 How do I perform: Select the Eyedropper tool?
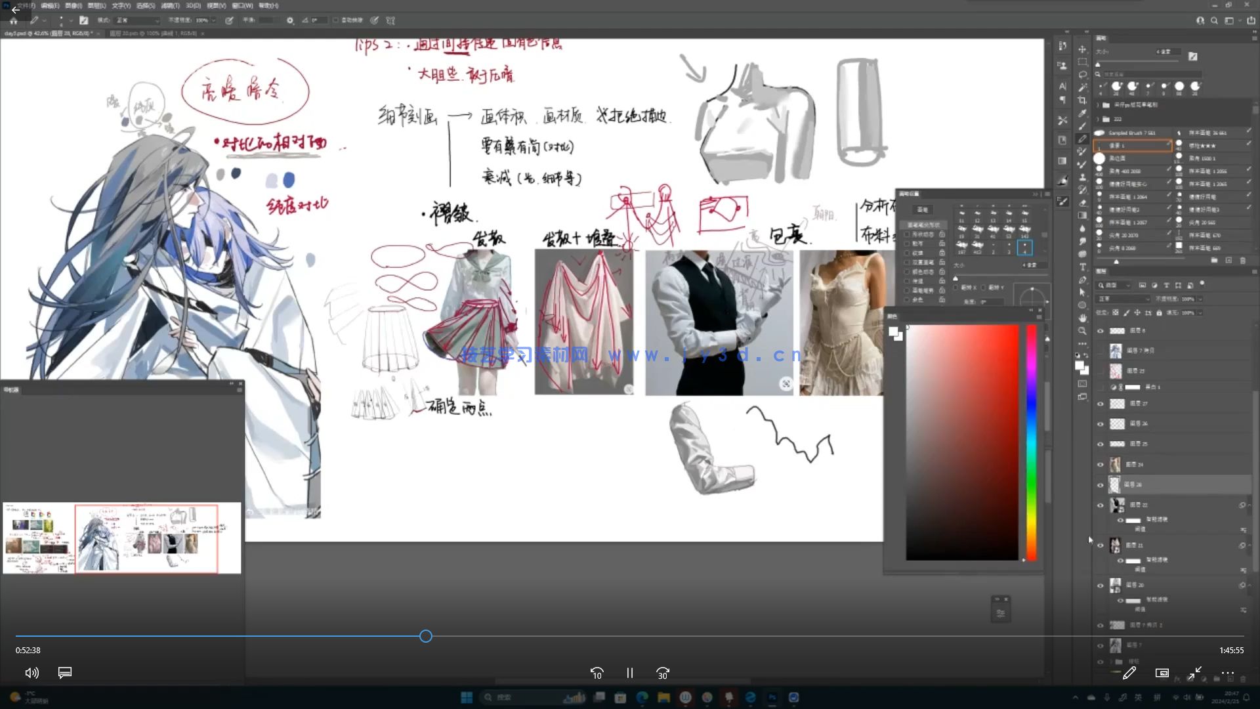tap(1081, 112)
